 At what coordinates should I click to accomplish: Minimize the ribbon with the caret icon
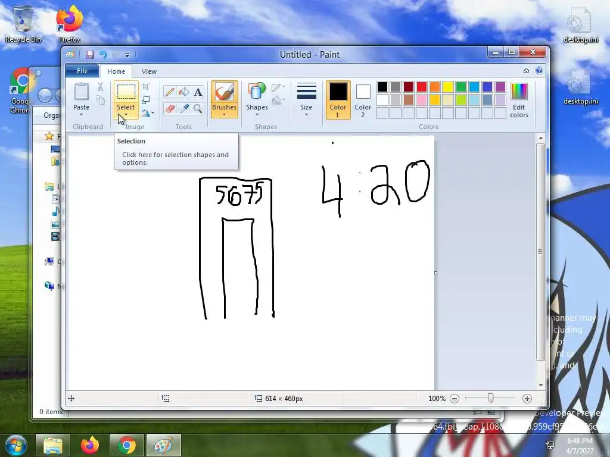pyautogui.click(x=526, y=71)
